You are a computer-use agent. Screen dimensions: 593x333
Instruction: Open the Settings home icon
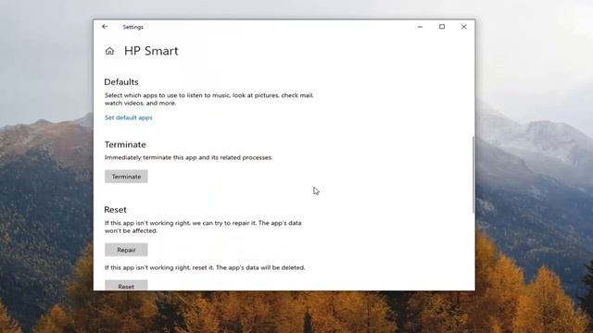[x=109, y=51]
